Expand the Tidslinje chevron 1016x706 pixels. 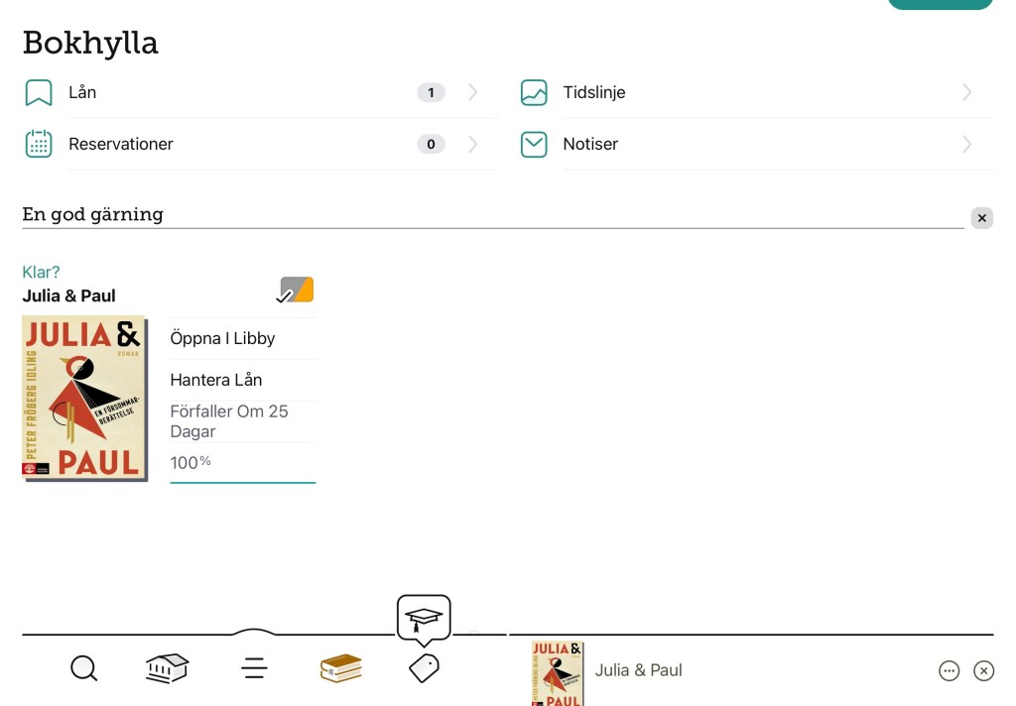point(966,93)
